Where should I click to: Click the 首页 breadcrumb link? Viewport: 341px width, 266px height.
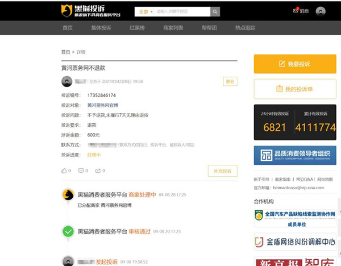66,52
